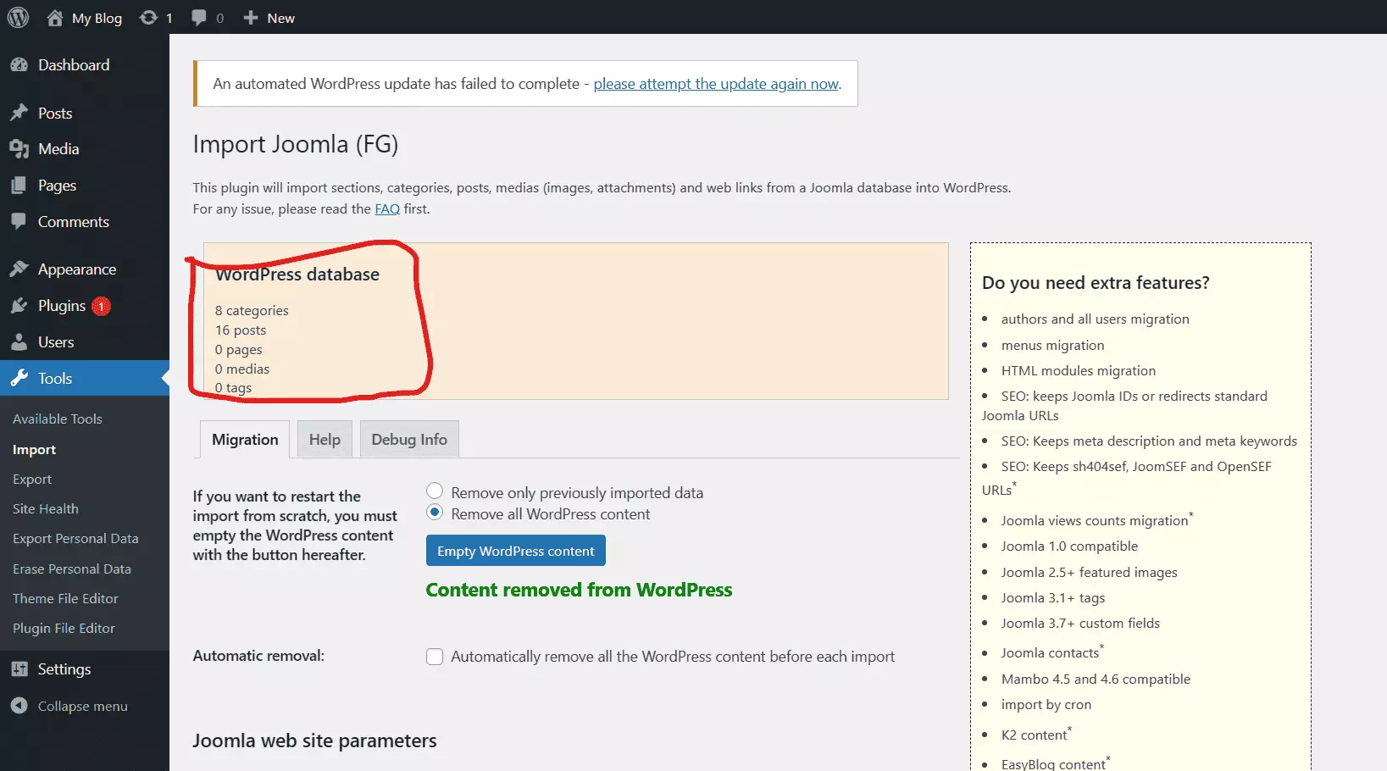Open Plugin File Editor submenu item
Screen dimensions: 1387x771
64,629
